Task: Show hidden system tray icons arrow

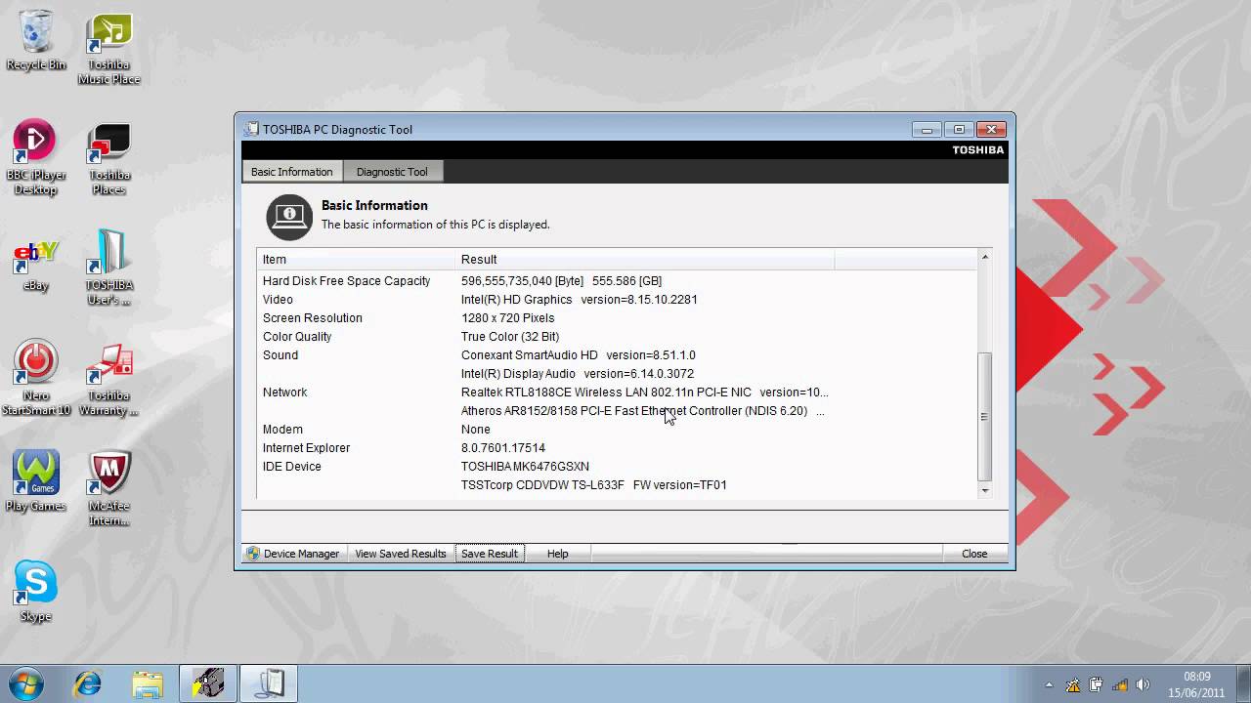Action: point(1050,685)
